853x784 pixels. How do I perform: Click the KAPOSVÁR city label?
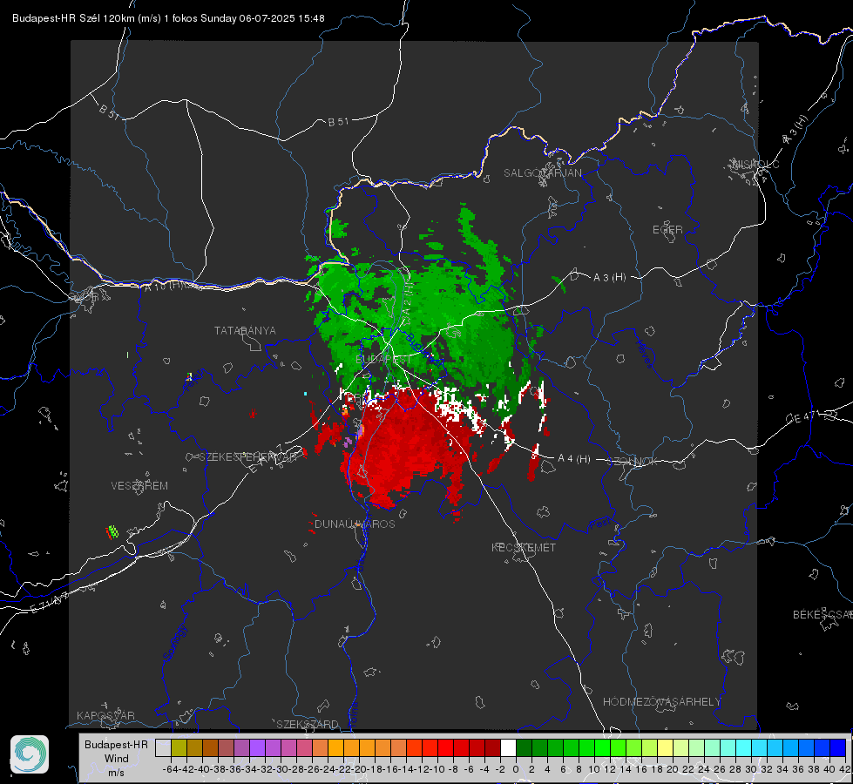(105, 715)
